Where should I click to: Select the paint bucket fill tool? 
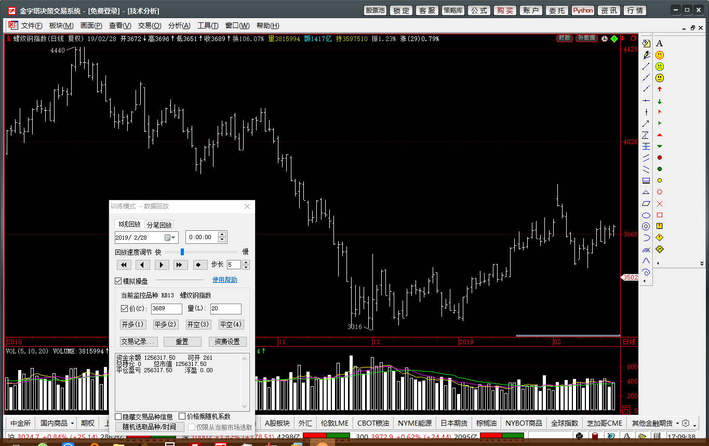[646, 43]
